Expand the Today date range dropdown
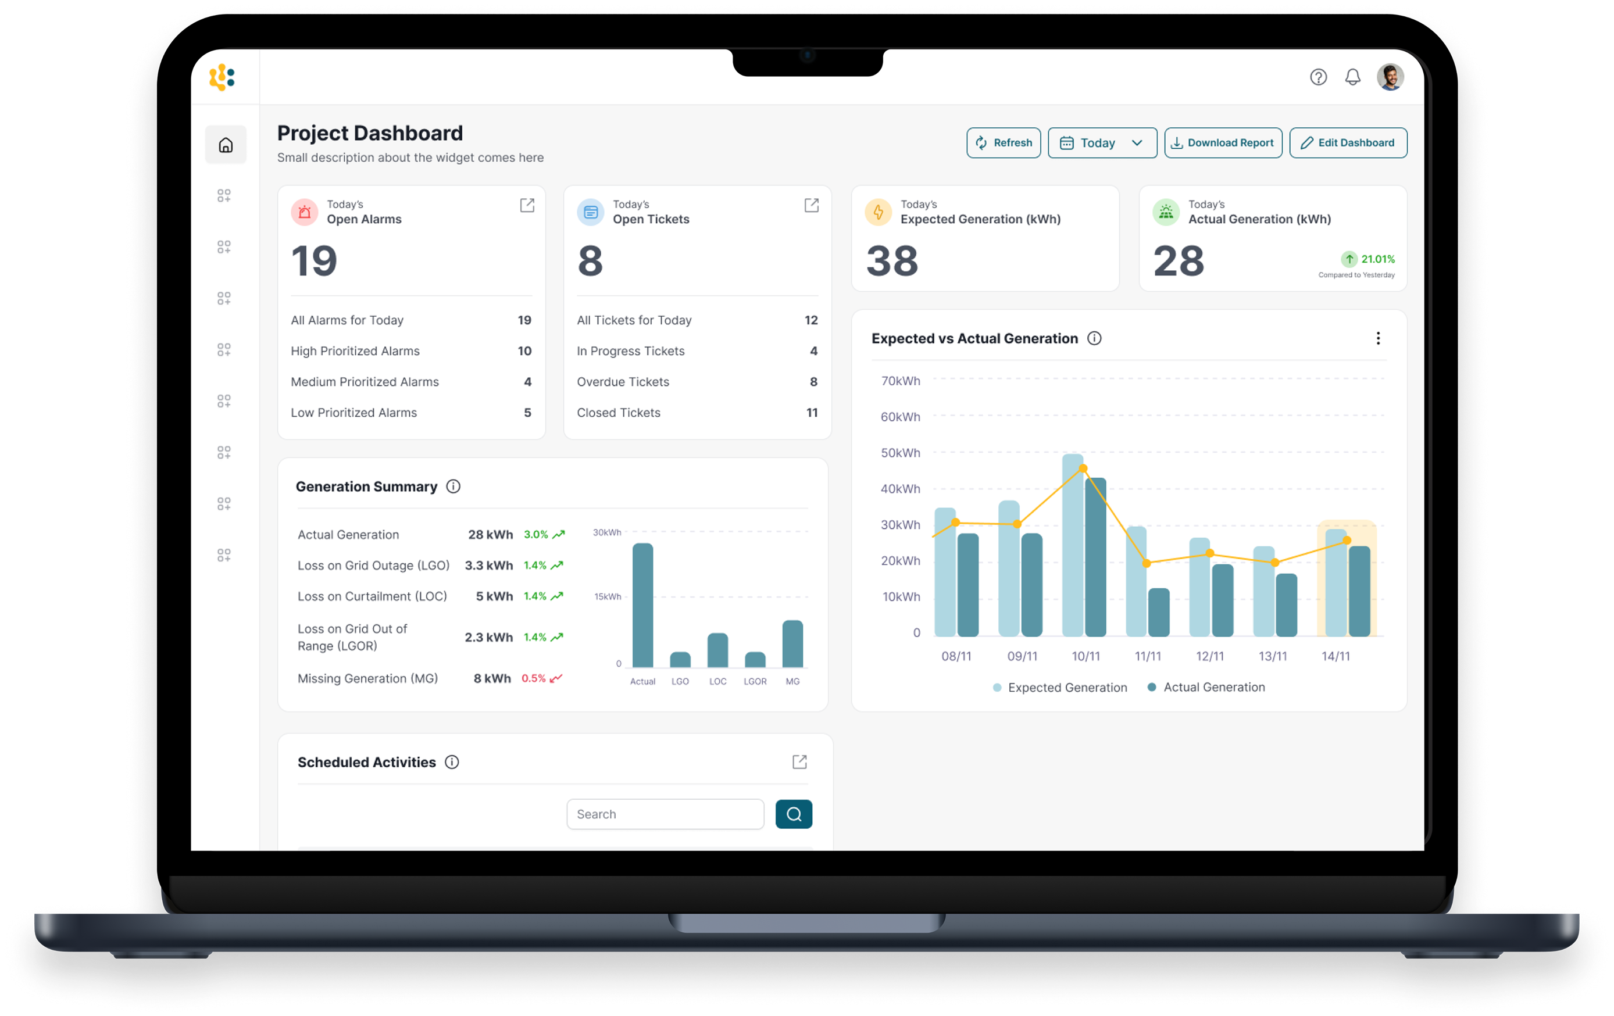1614x1016 pixels. 1101,143
